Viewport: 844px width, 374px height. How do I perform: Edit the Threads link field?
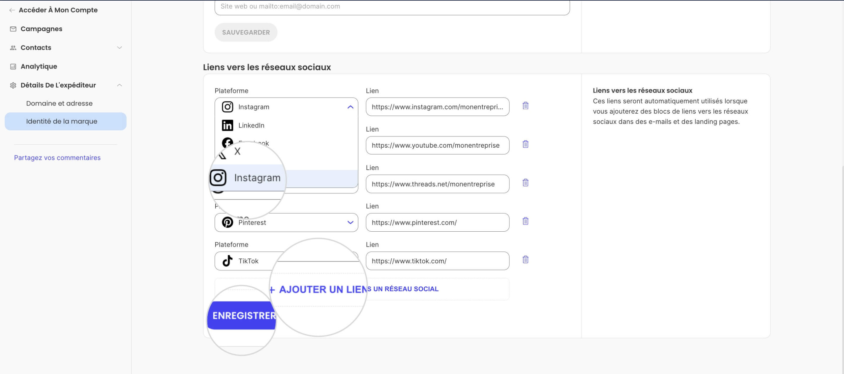point(437,184)
